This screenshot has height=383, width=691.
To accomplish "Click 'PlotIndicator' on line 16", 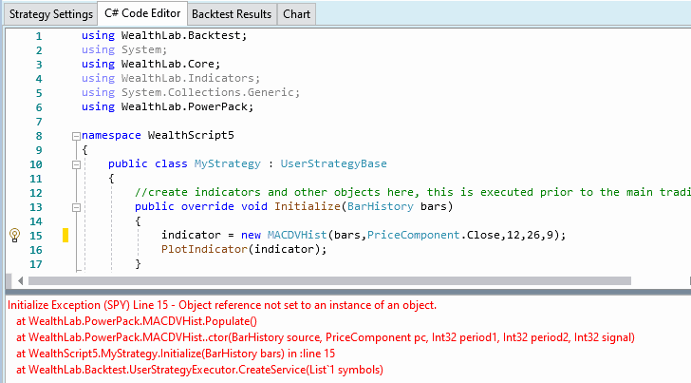I will pos(204,249).
